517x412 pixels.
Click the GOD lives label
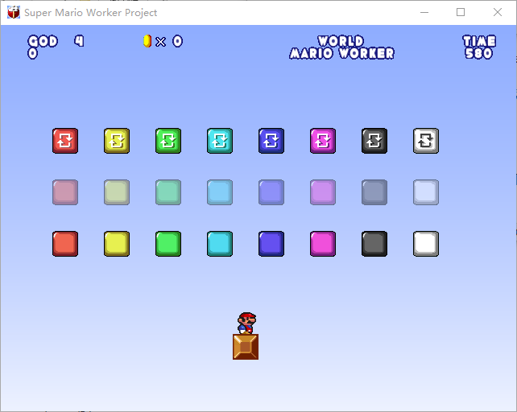coord(43,41)
